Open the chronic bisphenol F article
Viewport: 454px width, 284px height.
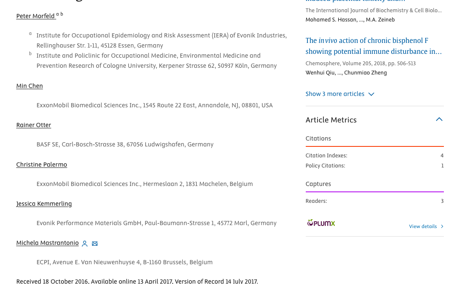point(373,46)
